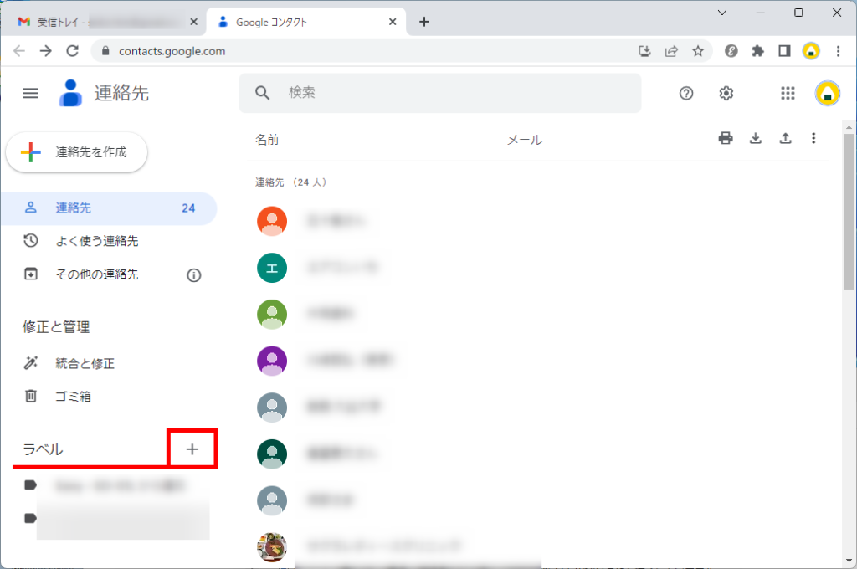Open the hamburger main menu
Screen dimensions: 857x569
pos(31,93)
